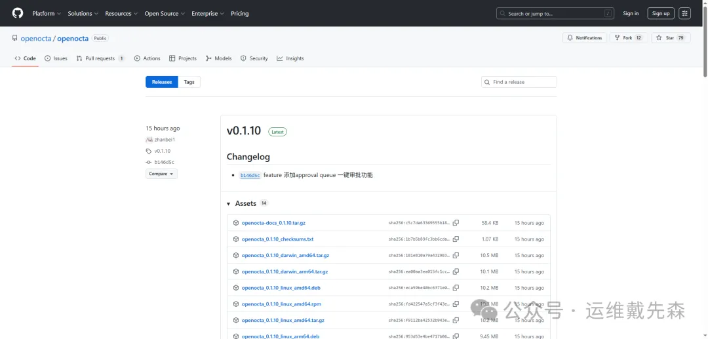Download openocta_0.1.10_linux_amd64.rpm
The width and height of the screenshot is (708, 339).
(281, 304)
